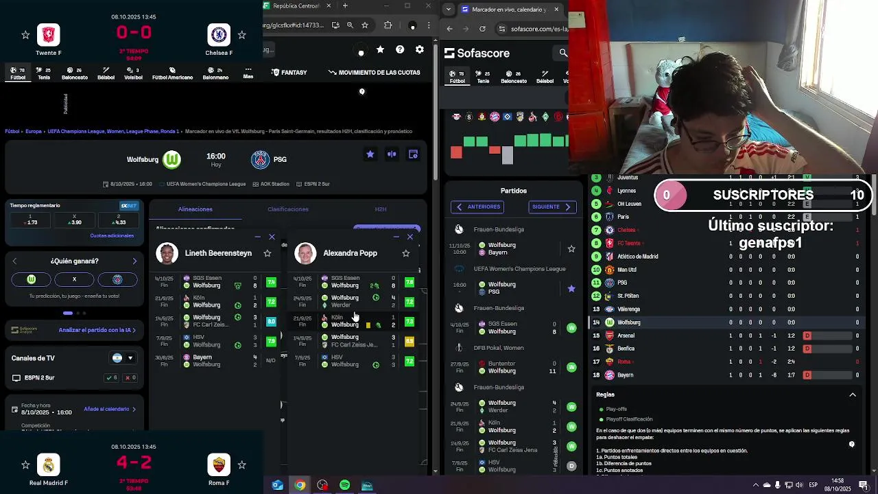Toggle star on Wolfsburg–PSG fixture in Partidos list
Viewport: 878px width, 494px height.
pos(571,288)
